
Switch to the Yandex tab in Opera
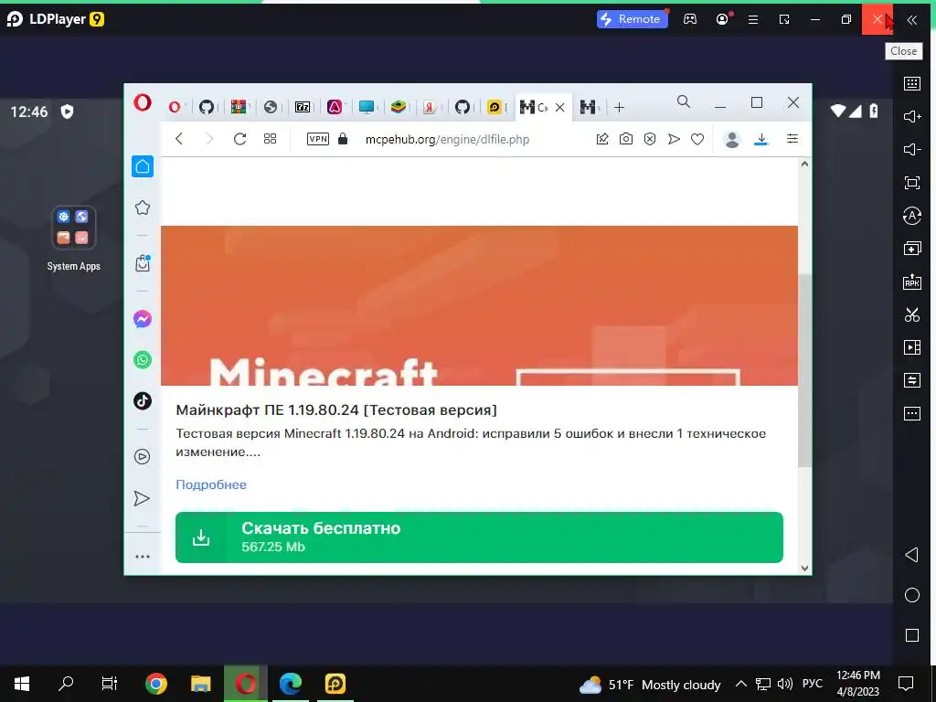tap(430, 107)
